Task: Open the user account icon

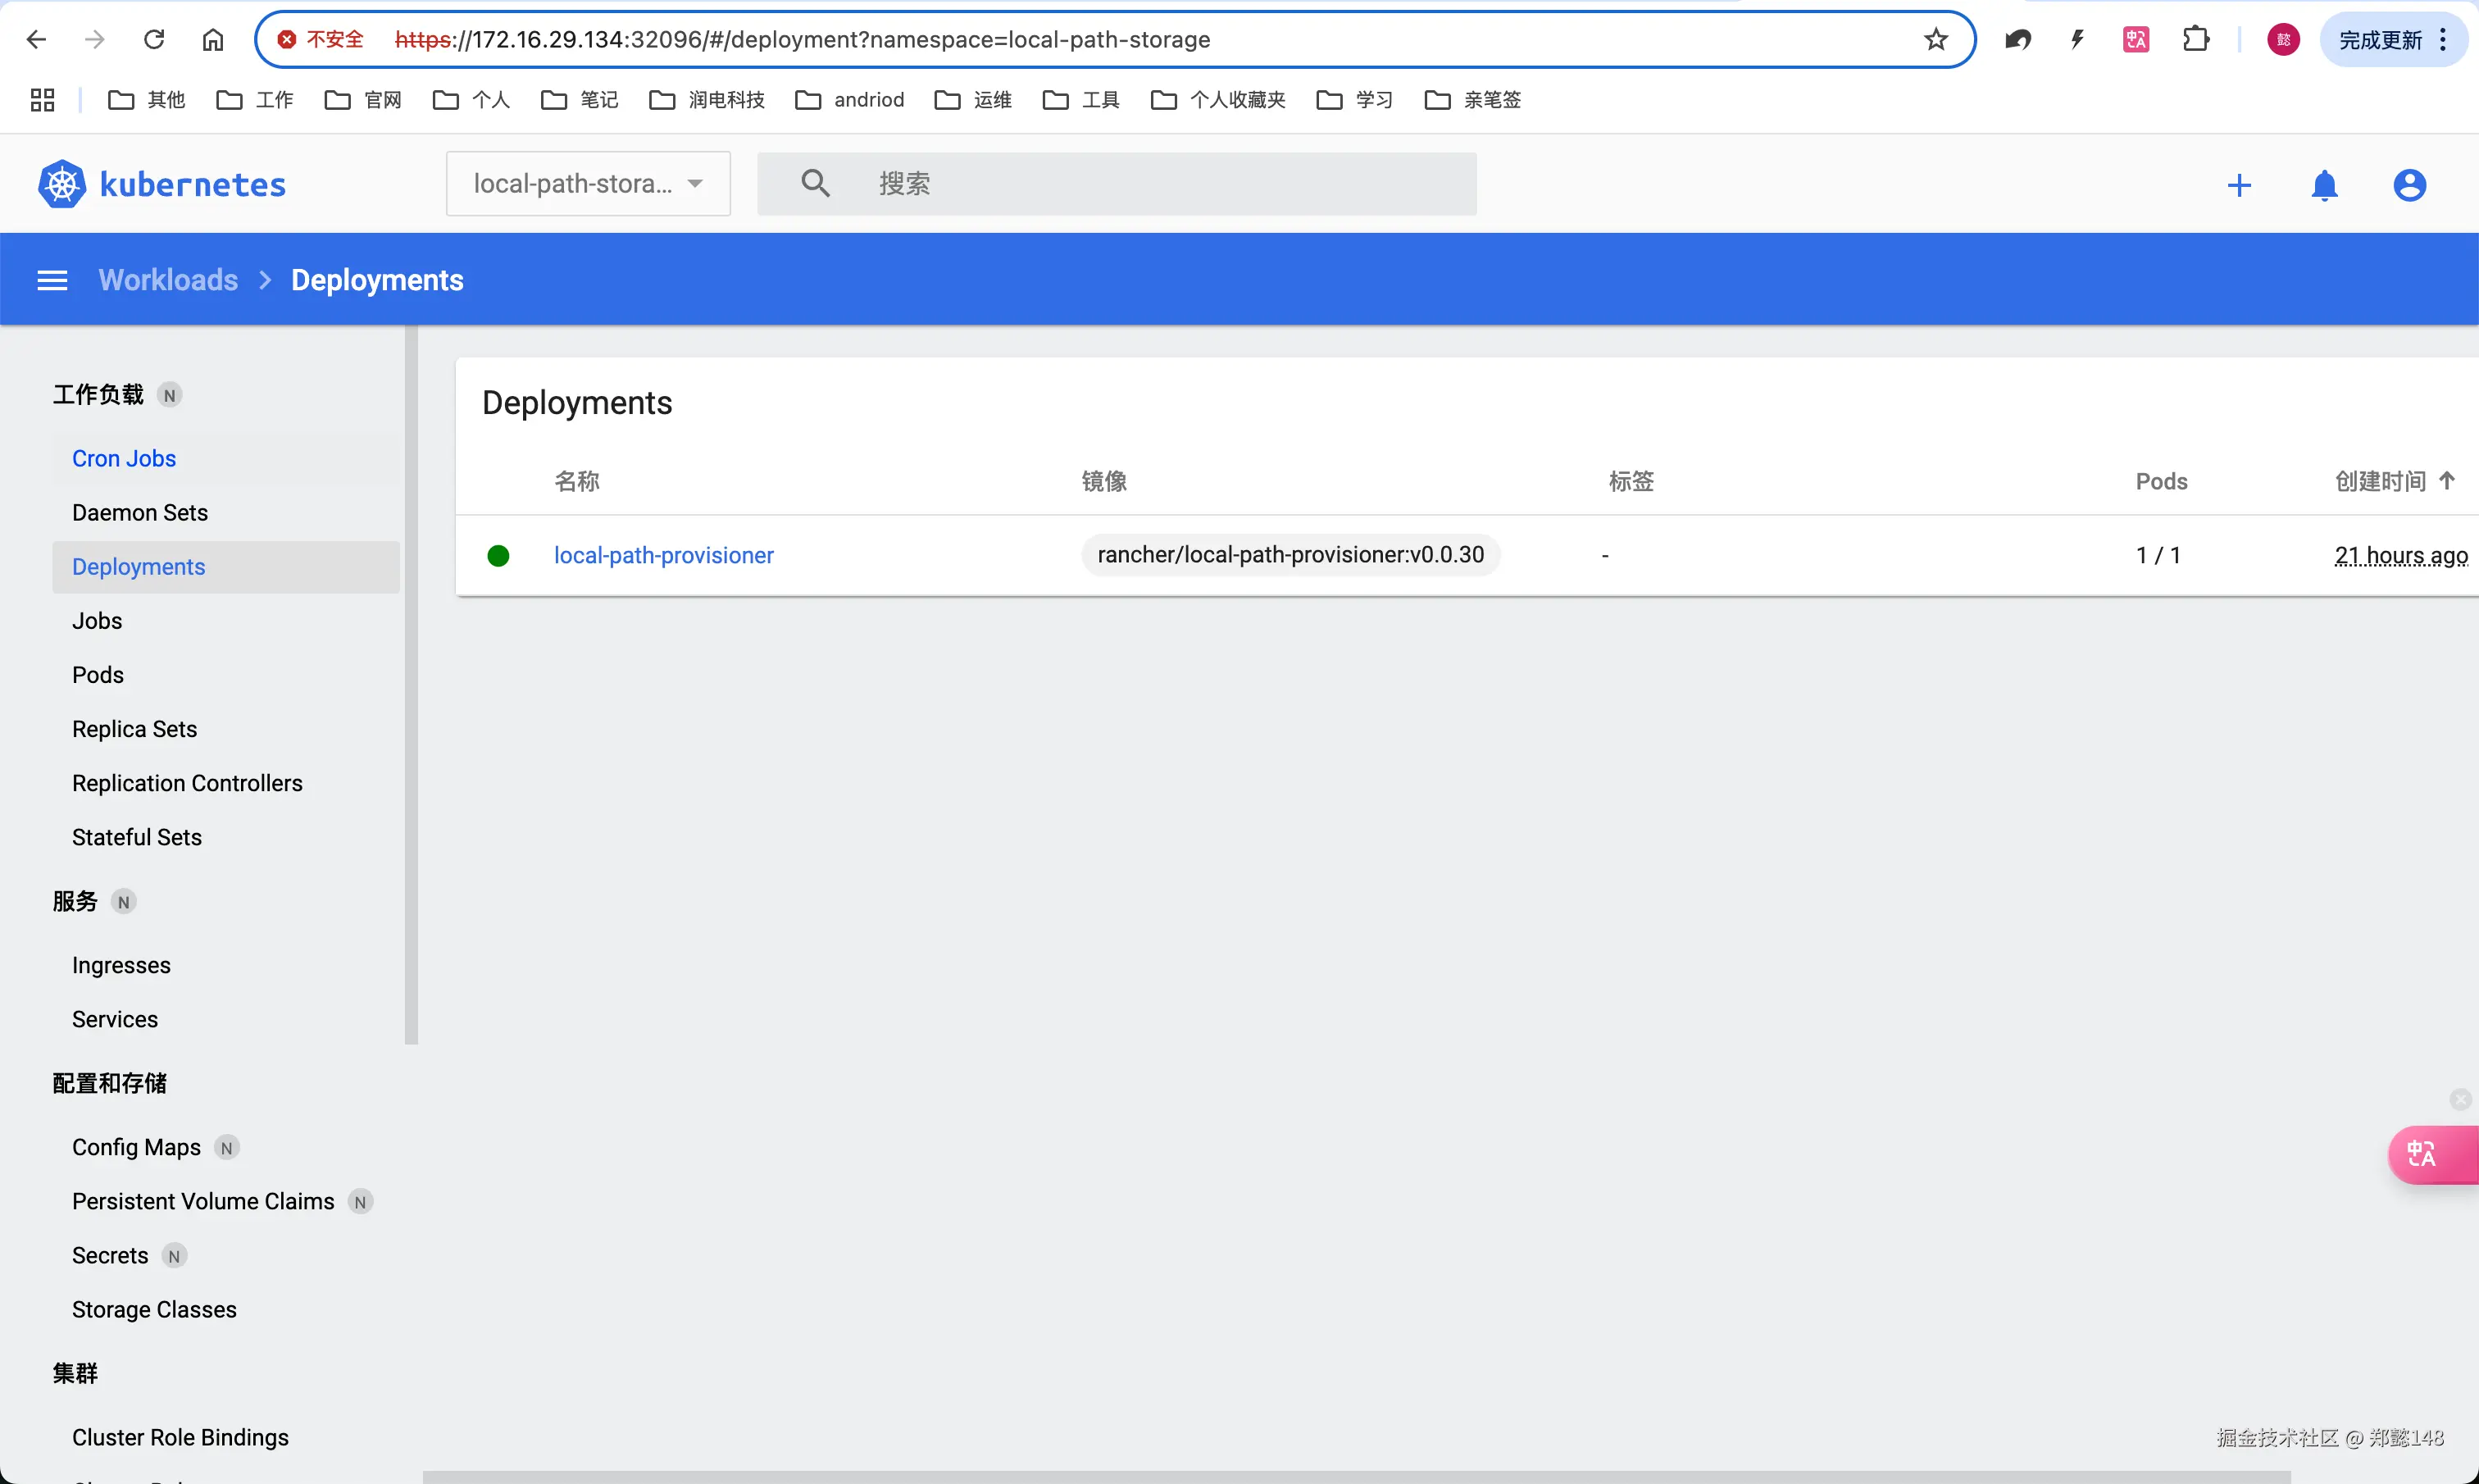Action: 2409,185
